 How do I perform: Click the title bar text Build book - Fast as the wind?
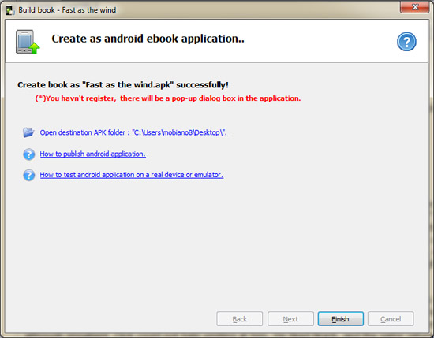tap(67, 10)
